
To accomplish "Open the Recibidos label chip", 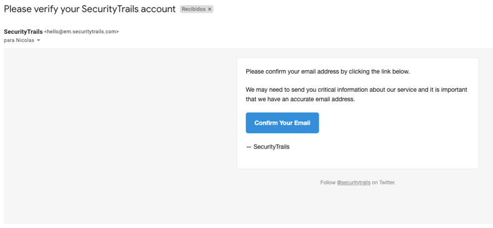I will (193, 9).
